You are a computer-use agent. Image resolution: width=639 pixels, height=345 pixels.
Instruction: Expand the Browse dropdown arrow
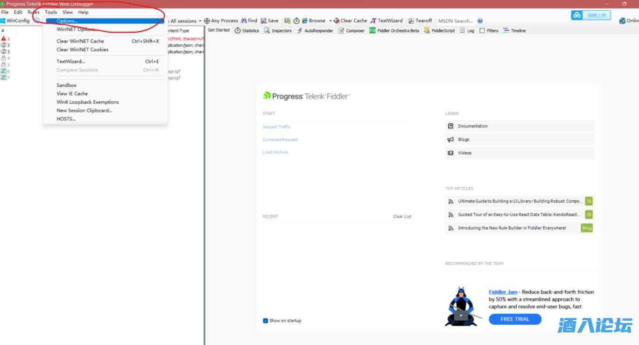330,21
